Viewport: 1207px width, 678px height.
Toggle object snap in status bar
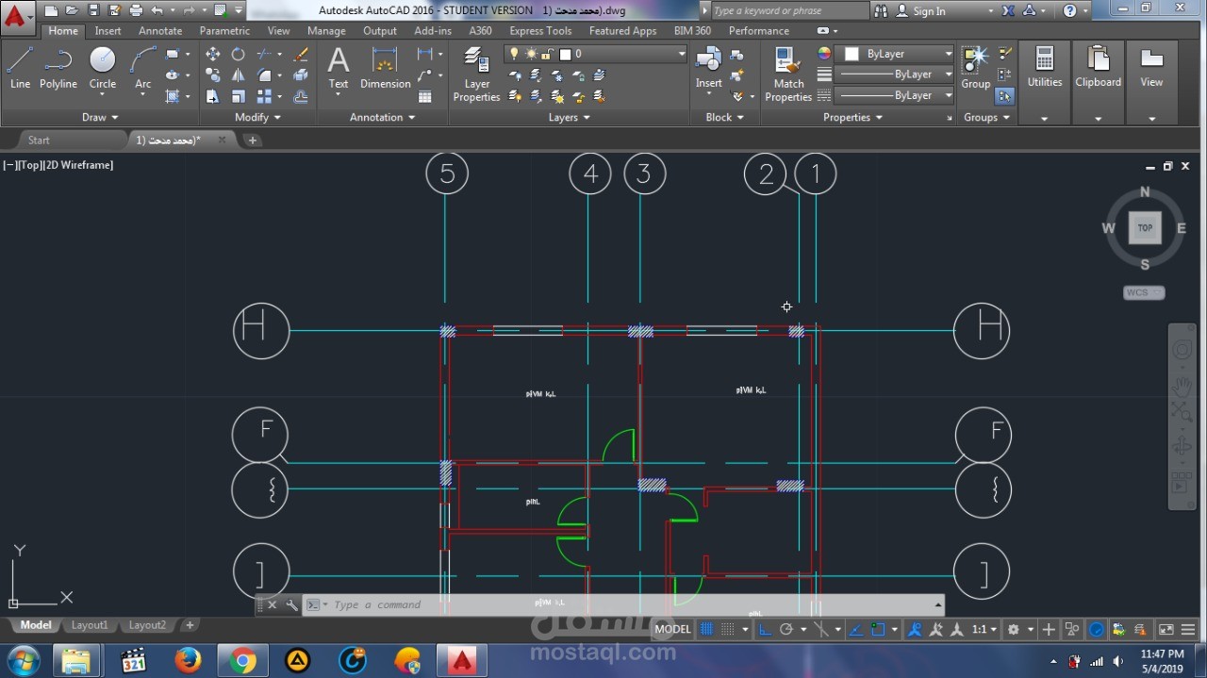(878, 630)
